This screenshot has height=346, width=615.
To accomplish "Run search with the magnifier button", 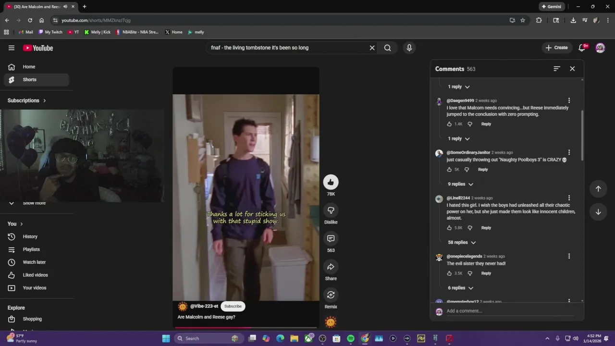I will coord(387,48).
